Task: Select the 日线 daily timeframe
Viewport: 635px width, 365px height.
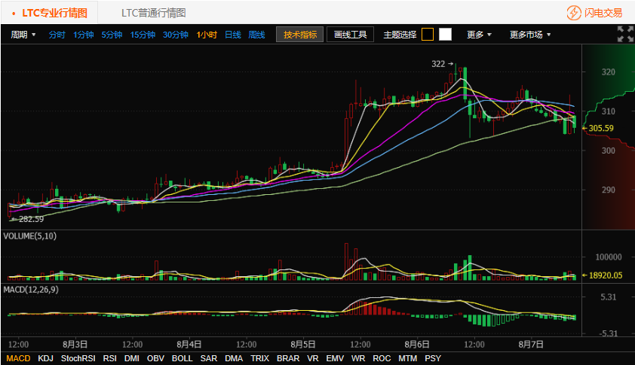Action: tap(232, 35)
